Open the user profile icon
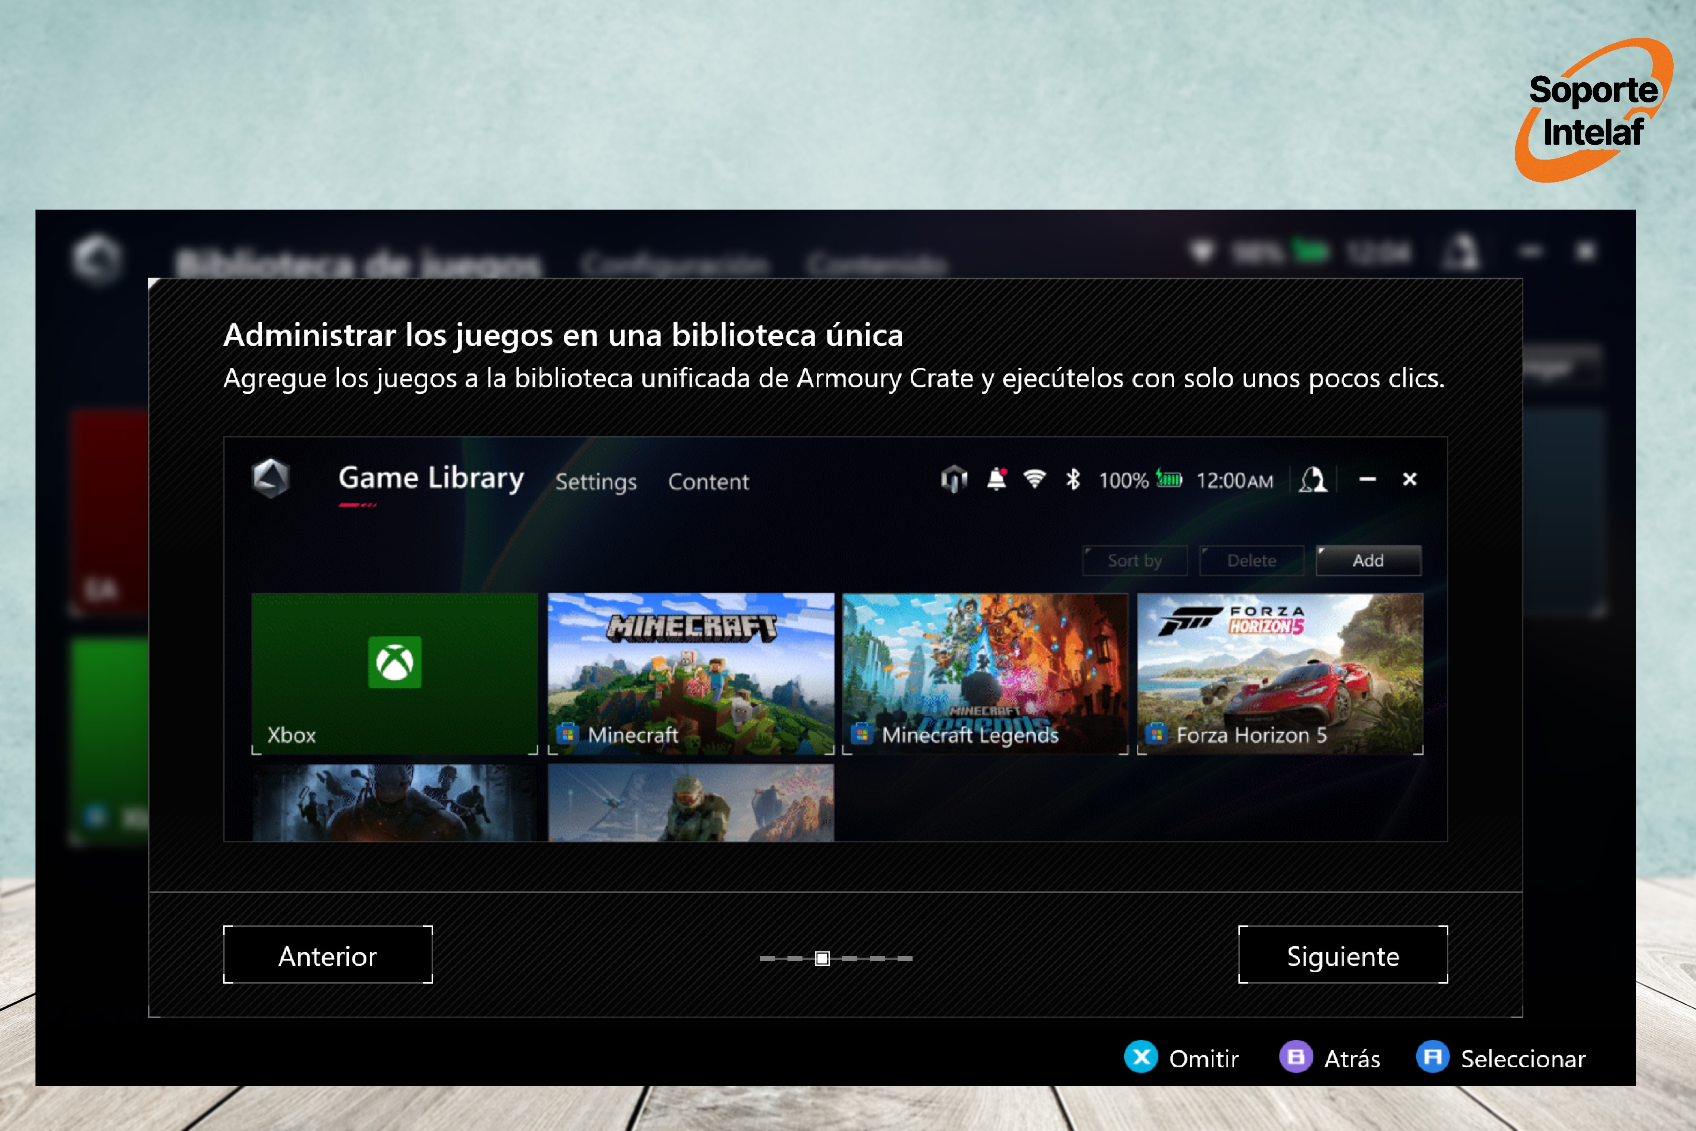The width and height of the screenshot is (1696, 1131). (1312, 479)
